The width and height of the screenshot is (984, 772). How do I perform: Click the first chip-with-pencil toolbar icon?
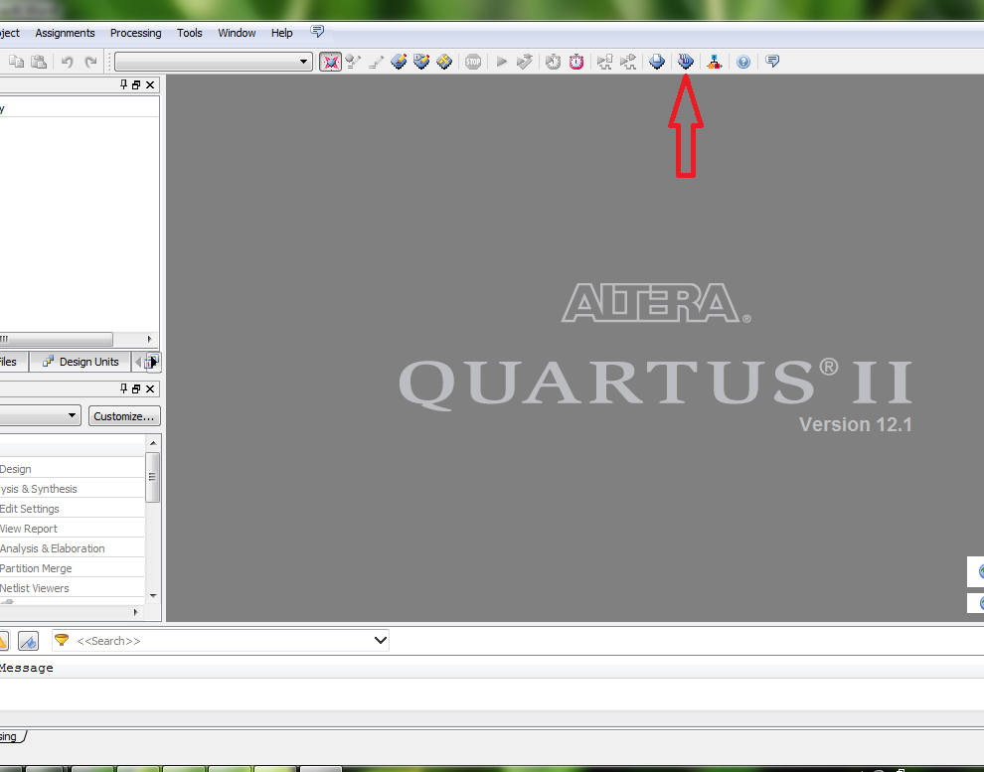(x=399, y=62)
